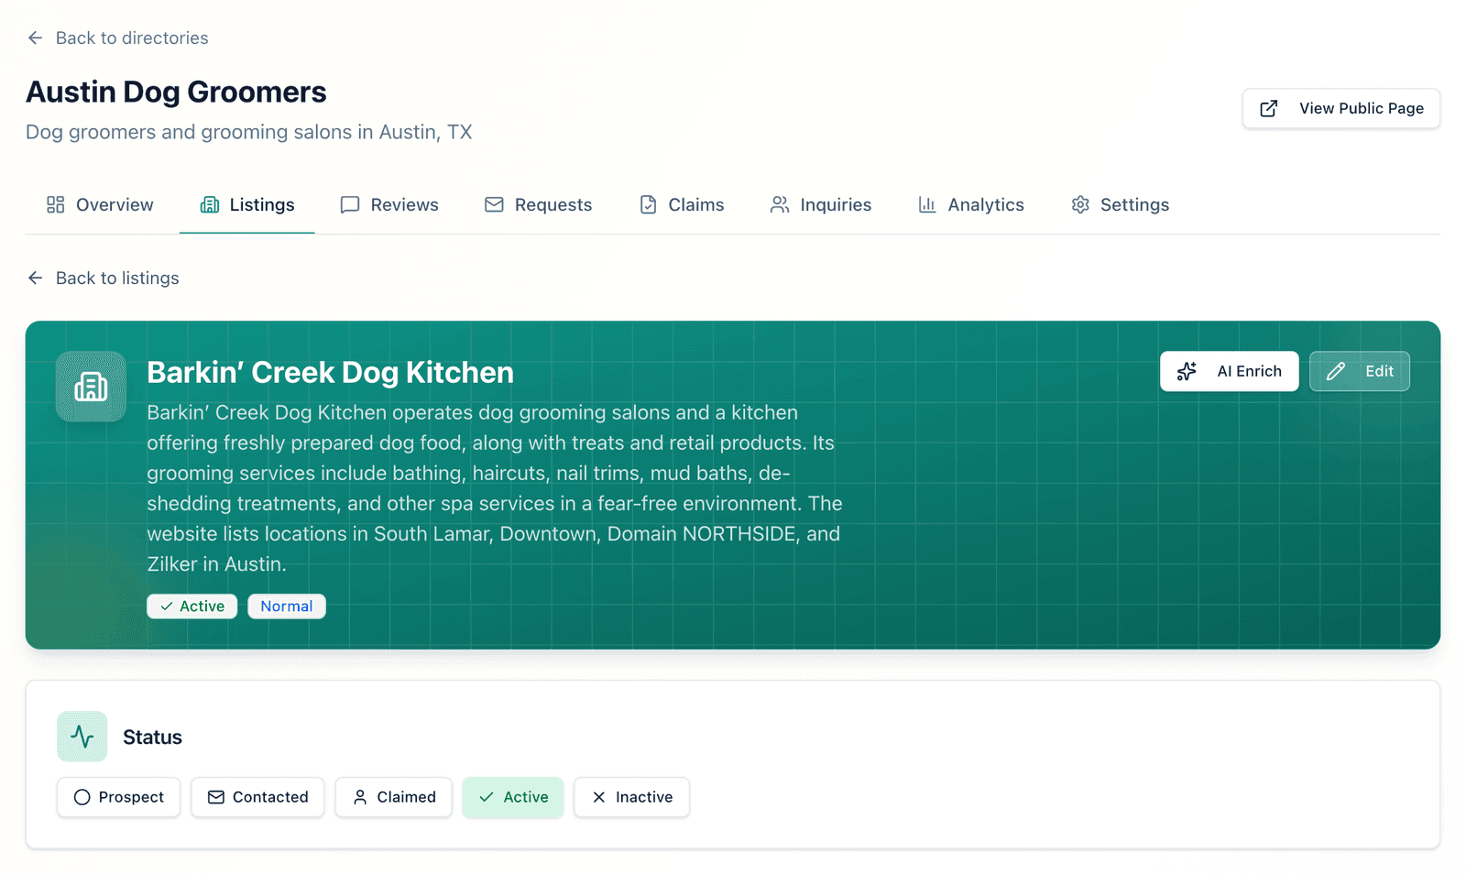Click the 'Austin Dog Groomers' heading
Viewport: 1466px width, 874px height.
(176, 92)
